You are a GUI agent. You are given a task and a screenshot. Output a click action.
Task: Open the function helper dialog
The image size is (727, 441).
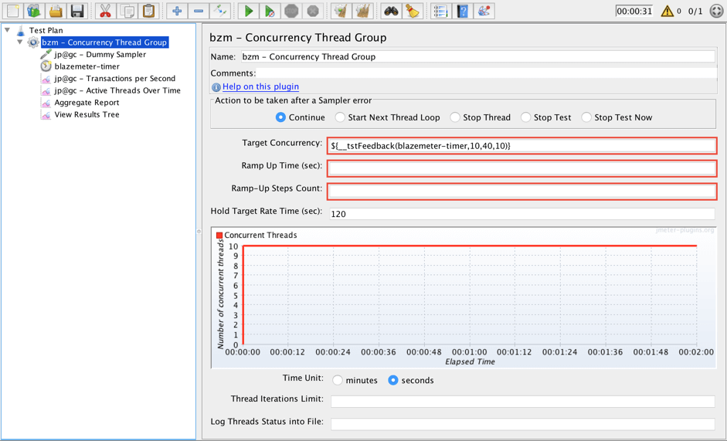(x=440, y=11)
